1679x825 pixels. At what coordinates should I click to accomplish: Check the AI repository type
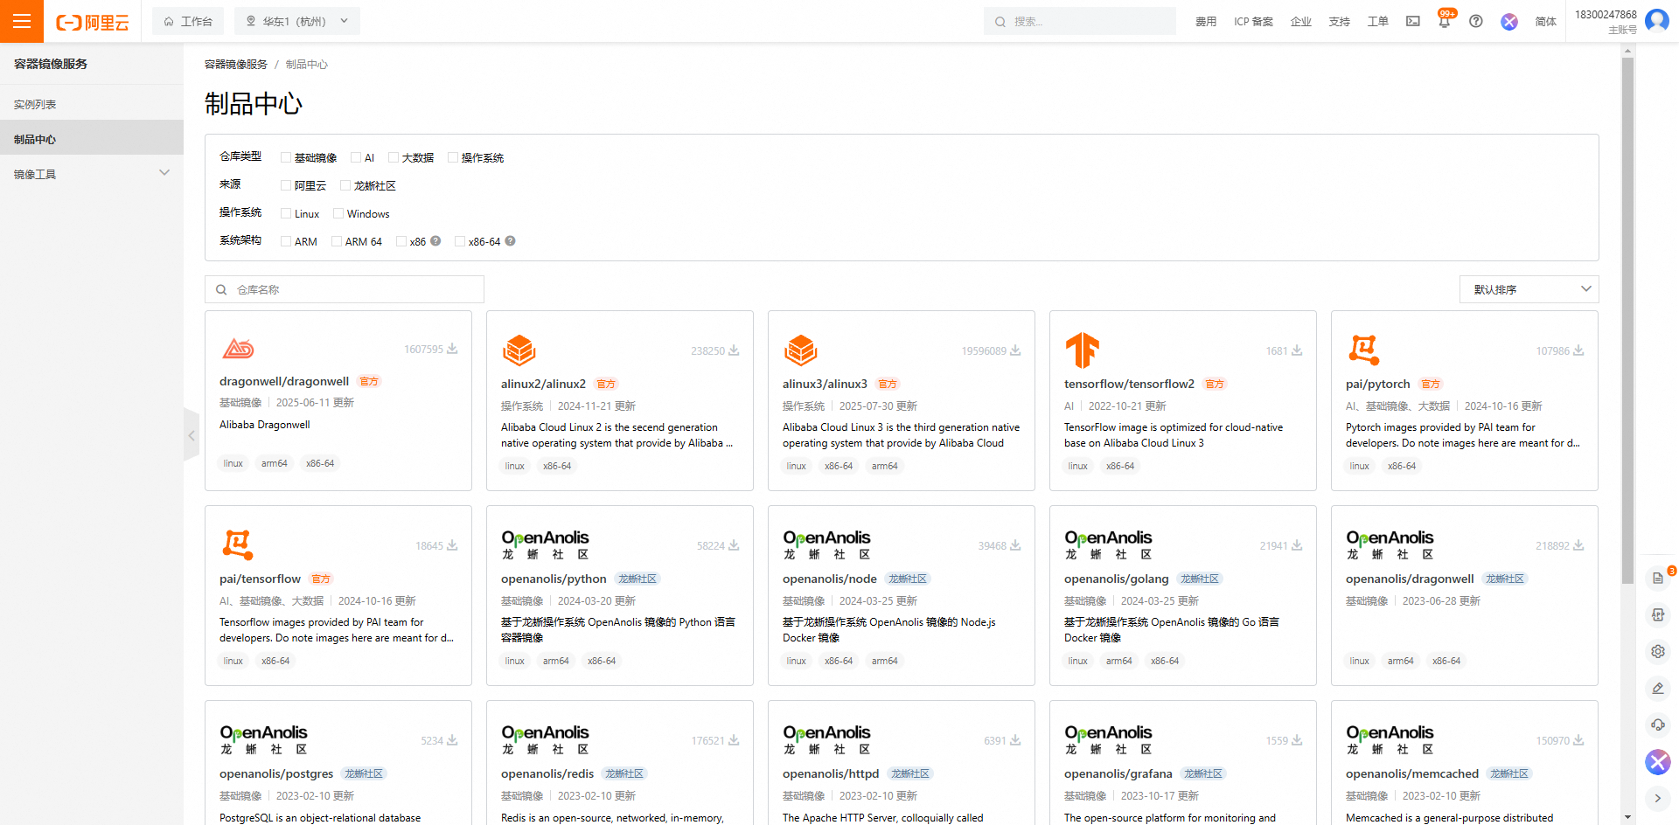[x=355, y=157]
